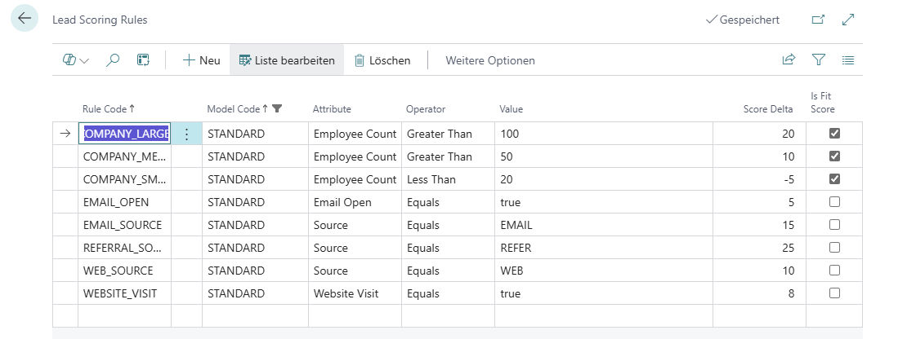Sort by the Score Delta column header
The width and height of the screenshot is (907, 339).
768,109
